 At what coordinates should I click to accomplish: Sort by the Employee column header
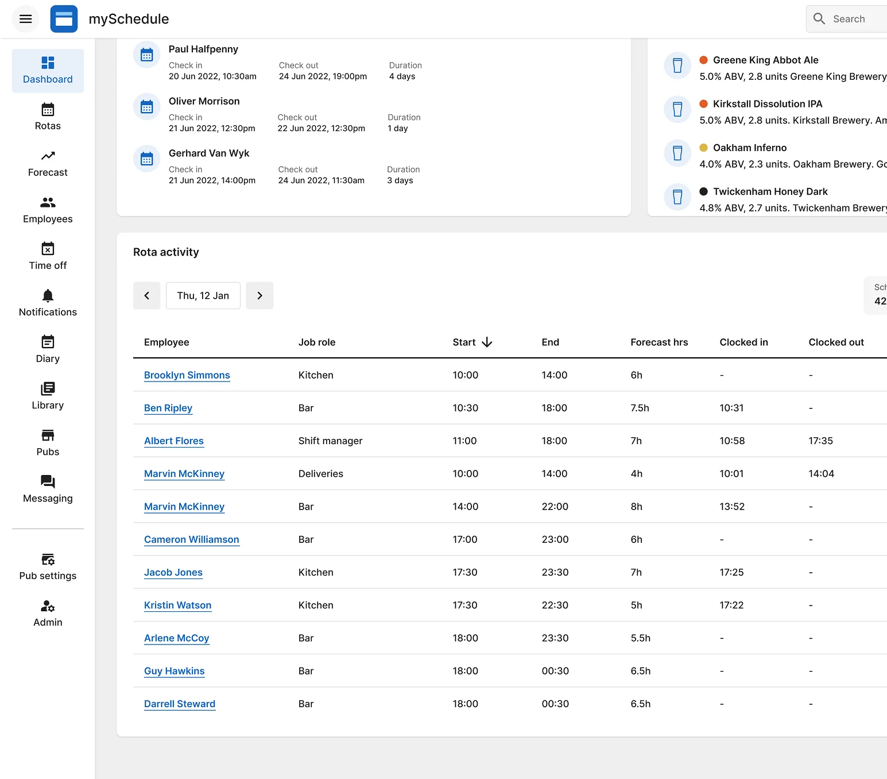pyautogui.click(x=166, y=342)
